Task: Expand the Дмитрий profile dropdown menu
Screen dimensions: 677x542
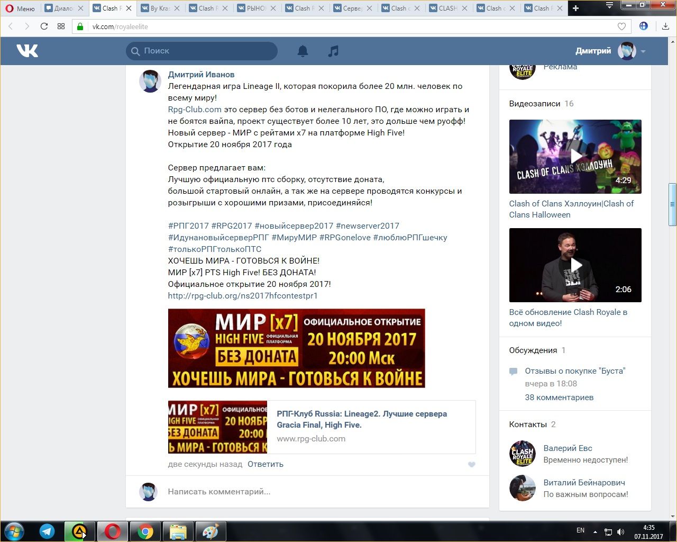Action: click(643, 51)
